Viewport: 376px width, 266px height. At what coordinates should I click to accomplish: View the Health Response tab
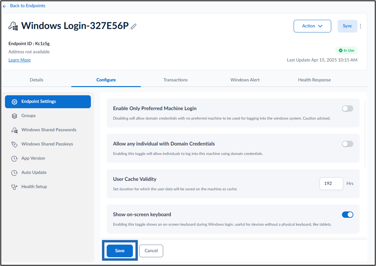coord(314,80)
